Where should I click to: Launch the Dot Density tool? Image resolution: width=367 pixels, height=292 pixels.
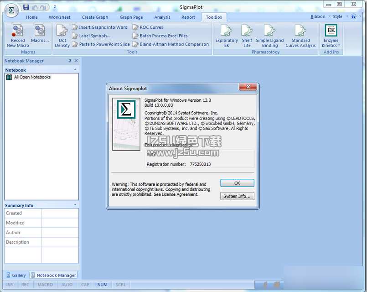pyautogui.click(x=62, y=36)
